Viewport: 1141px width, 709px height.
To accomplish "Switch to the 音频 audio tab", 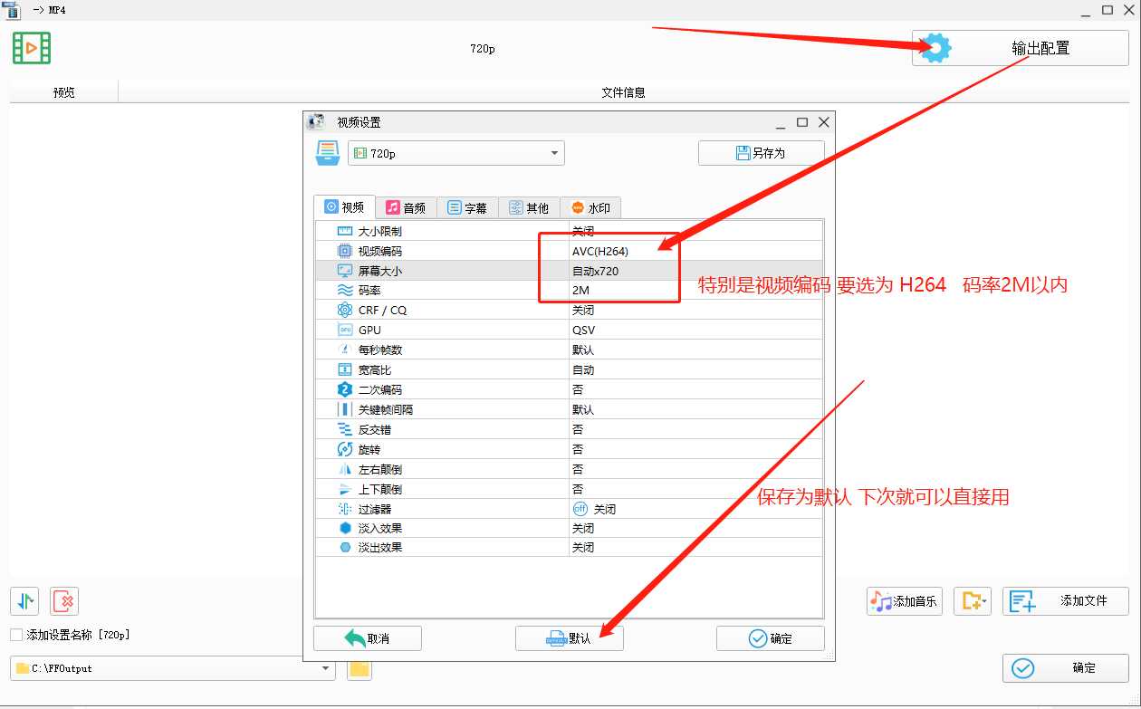I will pyautogui.click(x=405, y=207).
